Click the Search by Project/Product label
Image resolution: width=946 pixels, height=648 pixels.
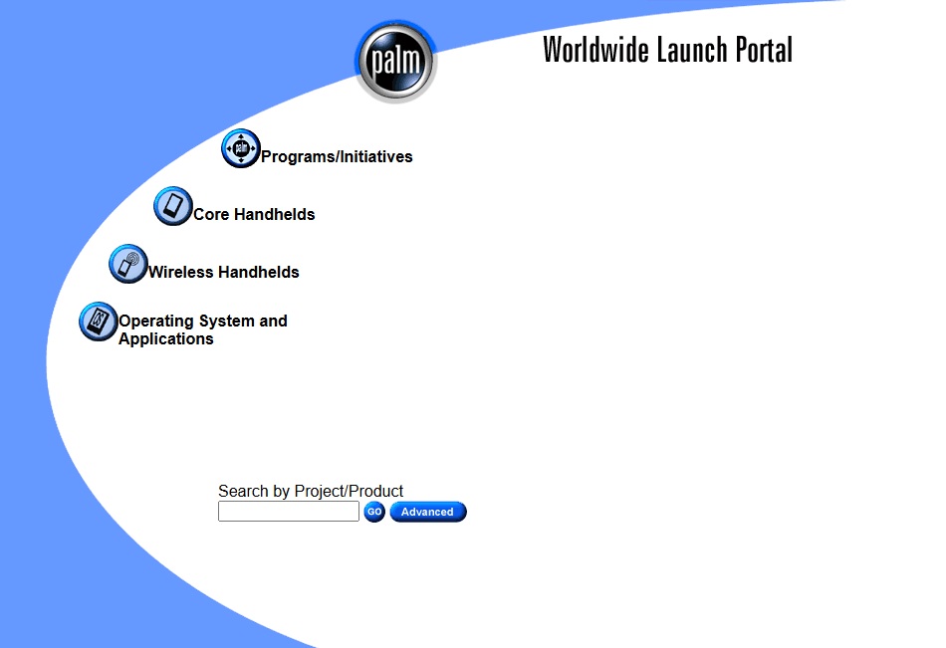(x=310, y=491)
